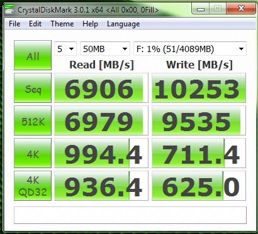Click the 512K read result 6979
Screen dimensions: 258x234
pyautogui.click(x=101, y=120)
